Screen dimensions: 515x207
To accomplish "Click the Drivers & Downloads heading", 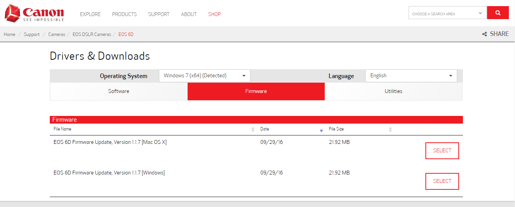I will (x=100, y=56).
